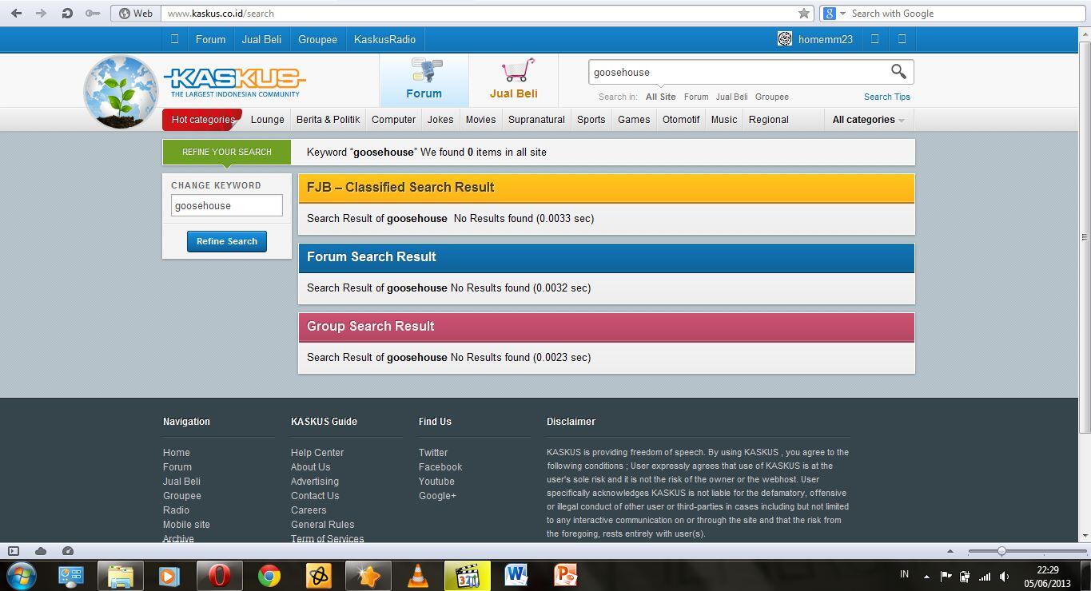Screen dimensions: 1091x591
Task: Open Microsoft Word from the taskbar
Action: pos(516,575)
